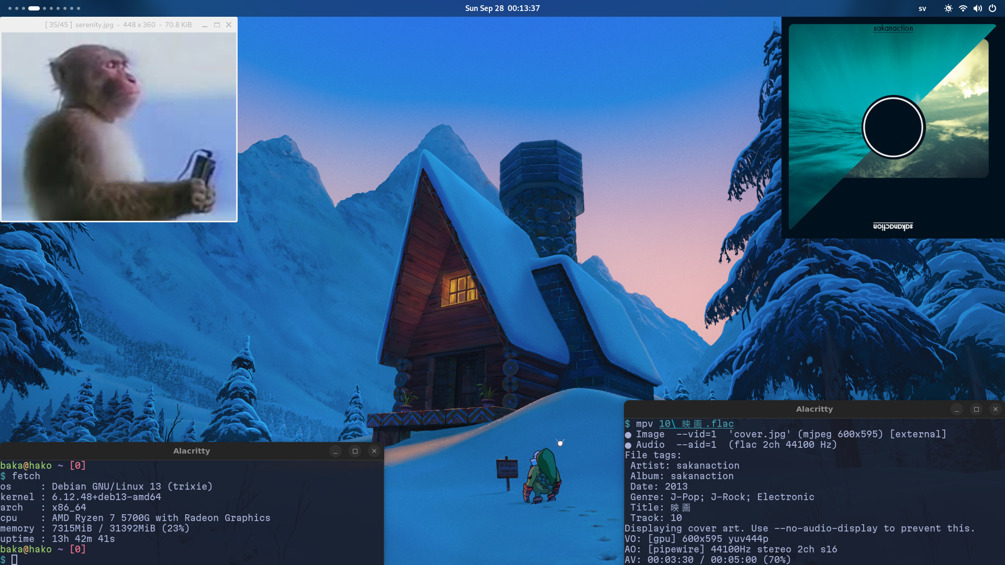Screen dimensions: 1005x565
Task: Click the title bar of the mpv Alacritty
Action: click(814, 409)
